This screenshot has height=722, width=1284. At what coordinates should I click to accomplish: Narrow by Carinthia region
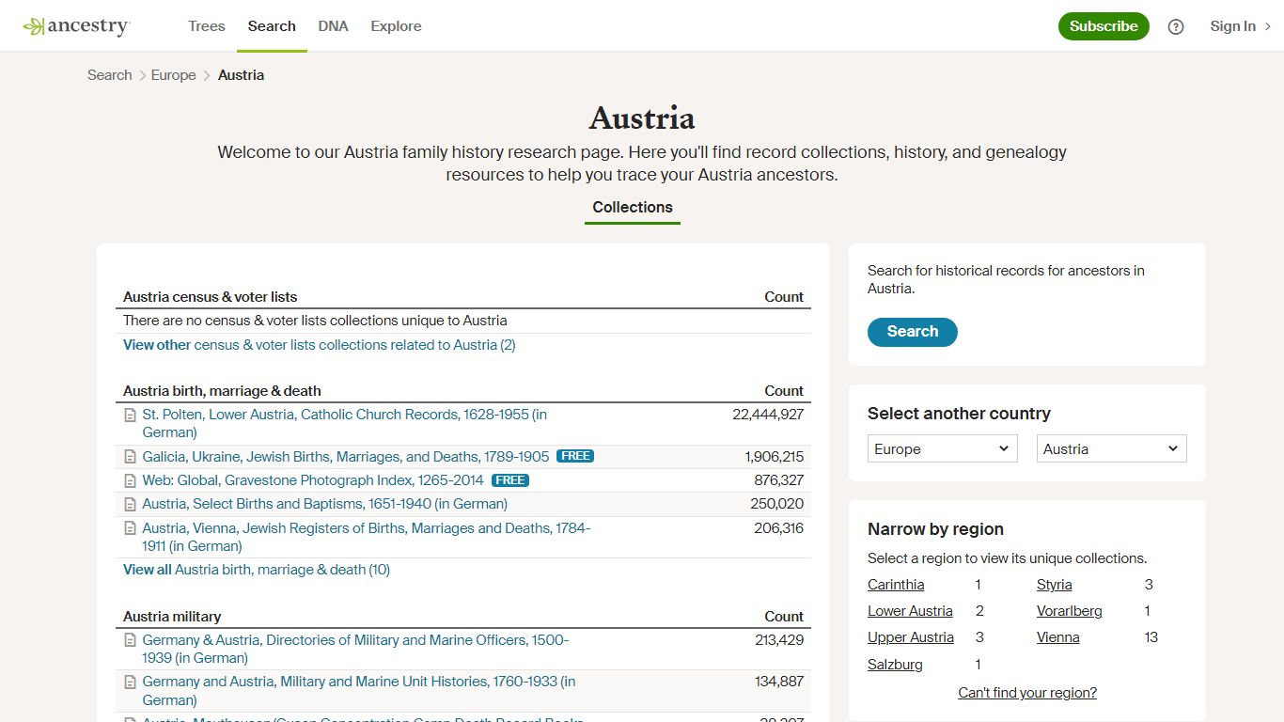coord(896,585)
